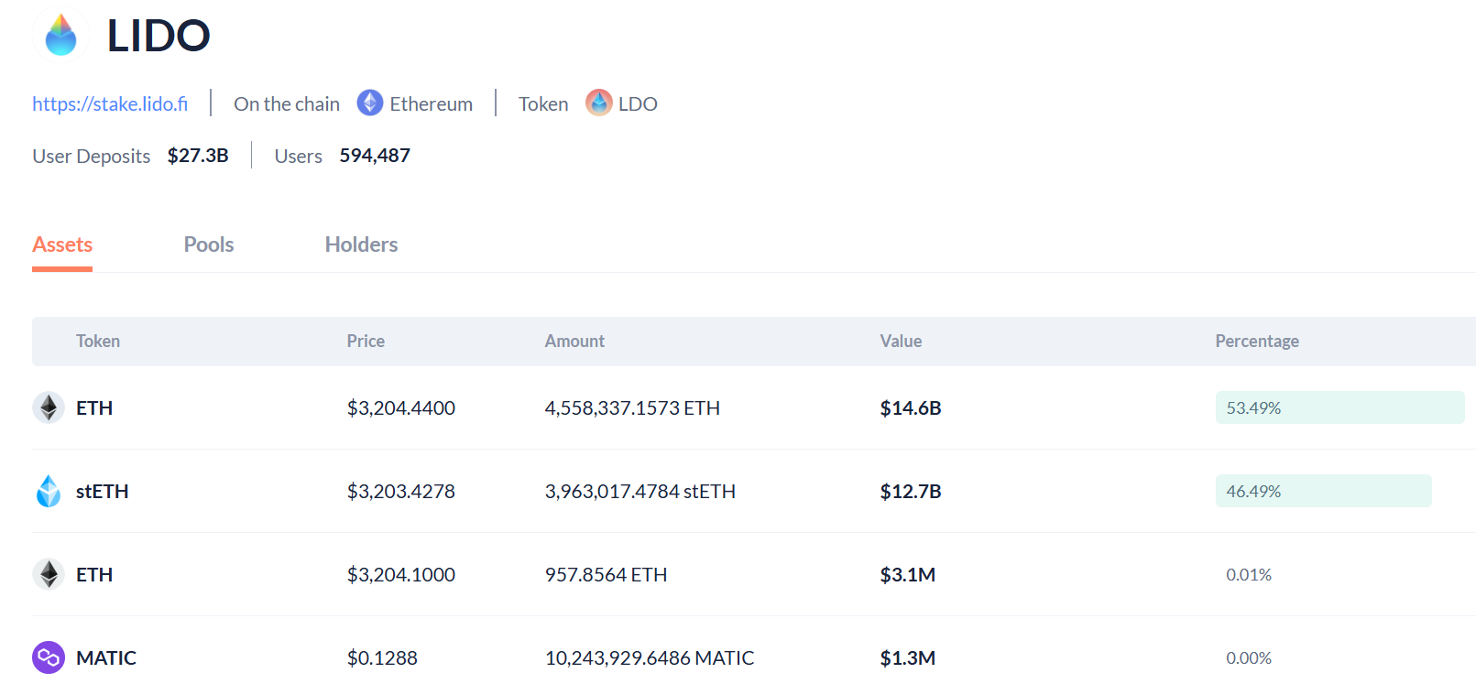Screen dimensions: 1476x695
Task: Click the stETH token icon
Action: [49, 491]
